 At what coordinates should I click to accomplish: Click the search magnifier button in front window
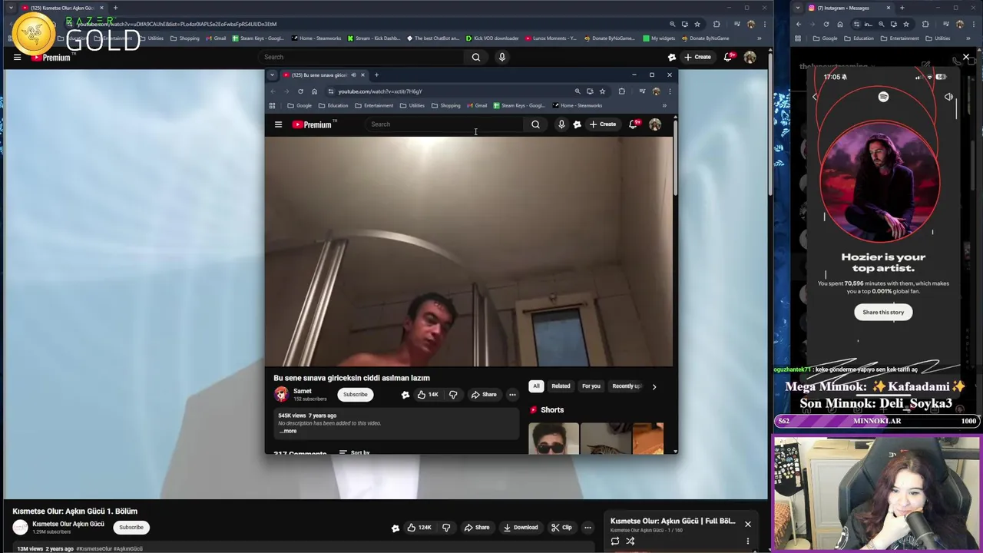[535, 124]
